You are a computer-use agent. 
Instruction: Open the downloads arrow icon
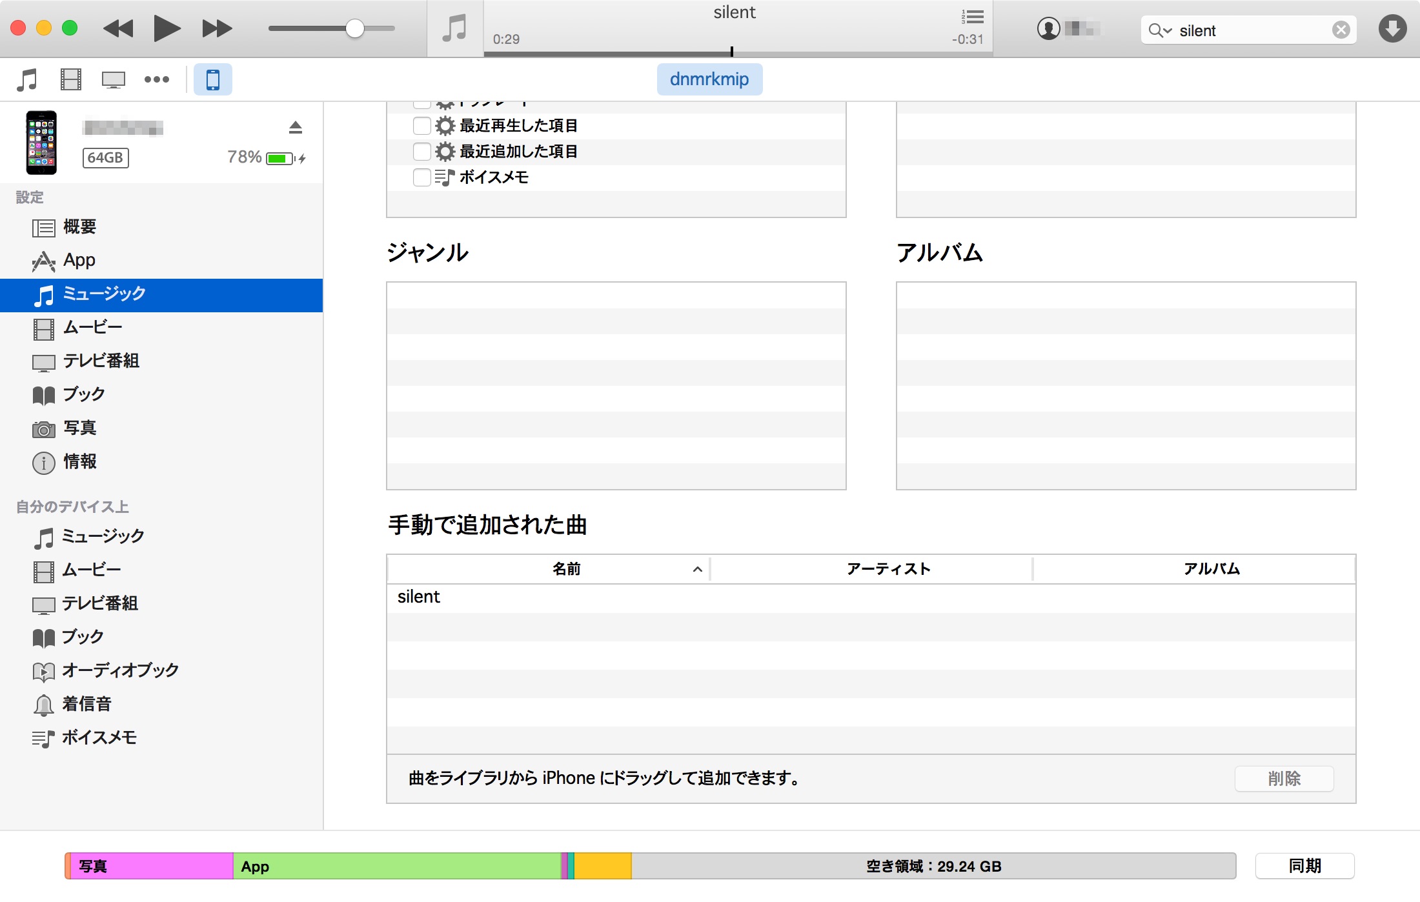pyautogui.click(x=1392, y=28)
